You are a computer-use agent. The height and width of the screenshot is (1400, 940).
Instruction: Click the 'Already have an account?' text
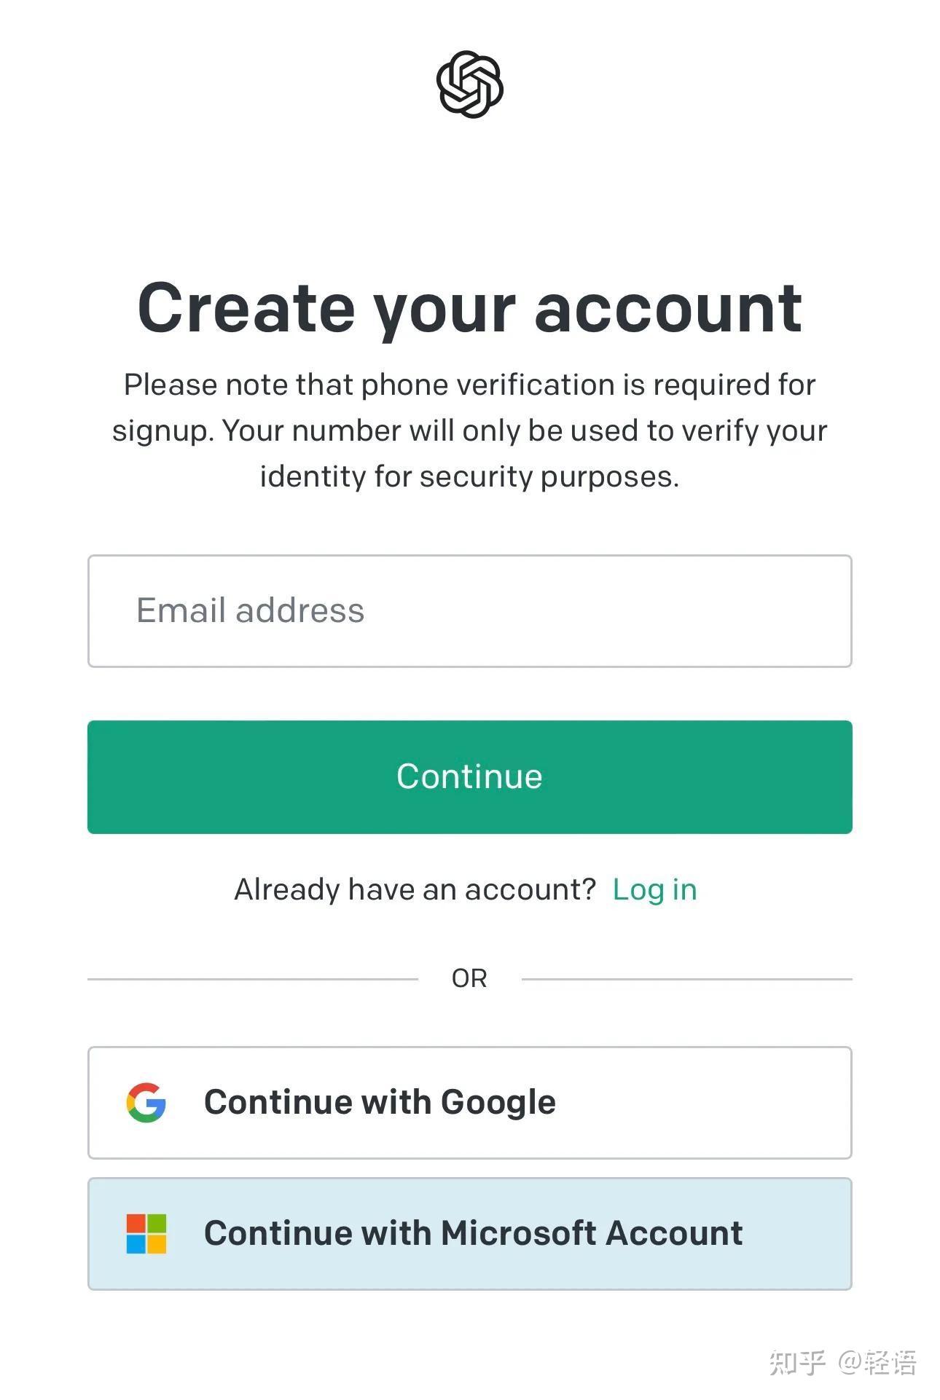(x=415, y=889)
